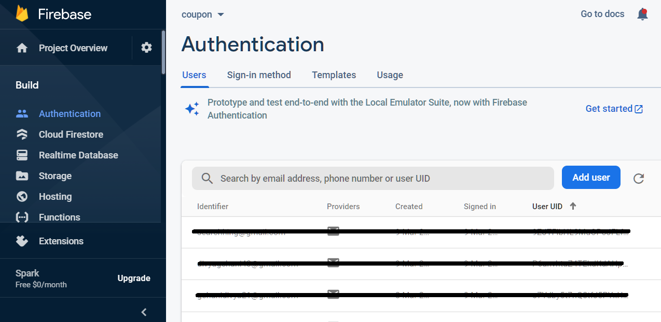Click the Hosting globe icon
The width and height of the screenshot is (661, 322).
coord(22,197)
